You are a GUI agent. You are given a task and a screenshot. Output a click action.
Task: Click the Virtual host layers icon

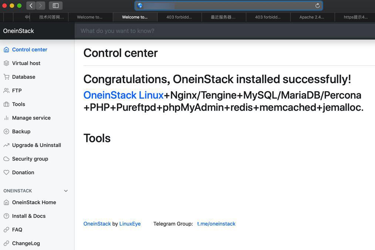(6, 63)
